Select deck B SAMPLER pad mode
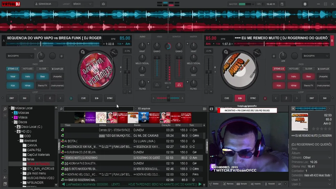Image resolution: width=336 pixels, height=189 pixels. coord(323,69)
